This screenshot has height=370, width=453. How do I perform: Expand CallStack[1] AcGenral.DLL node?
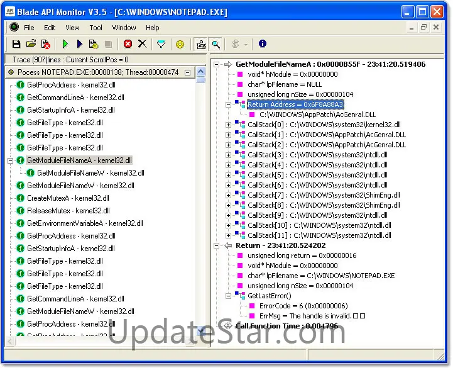(x=228, y=135)
